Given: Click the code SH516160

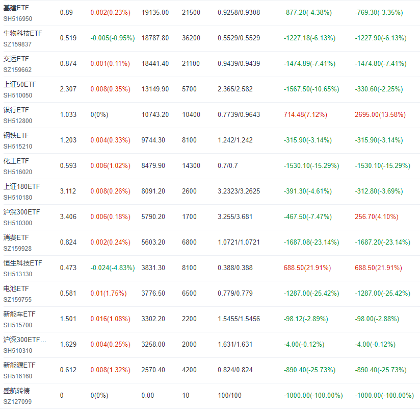Looking at the screenshot, I should 18,376.
